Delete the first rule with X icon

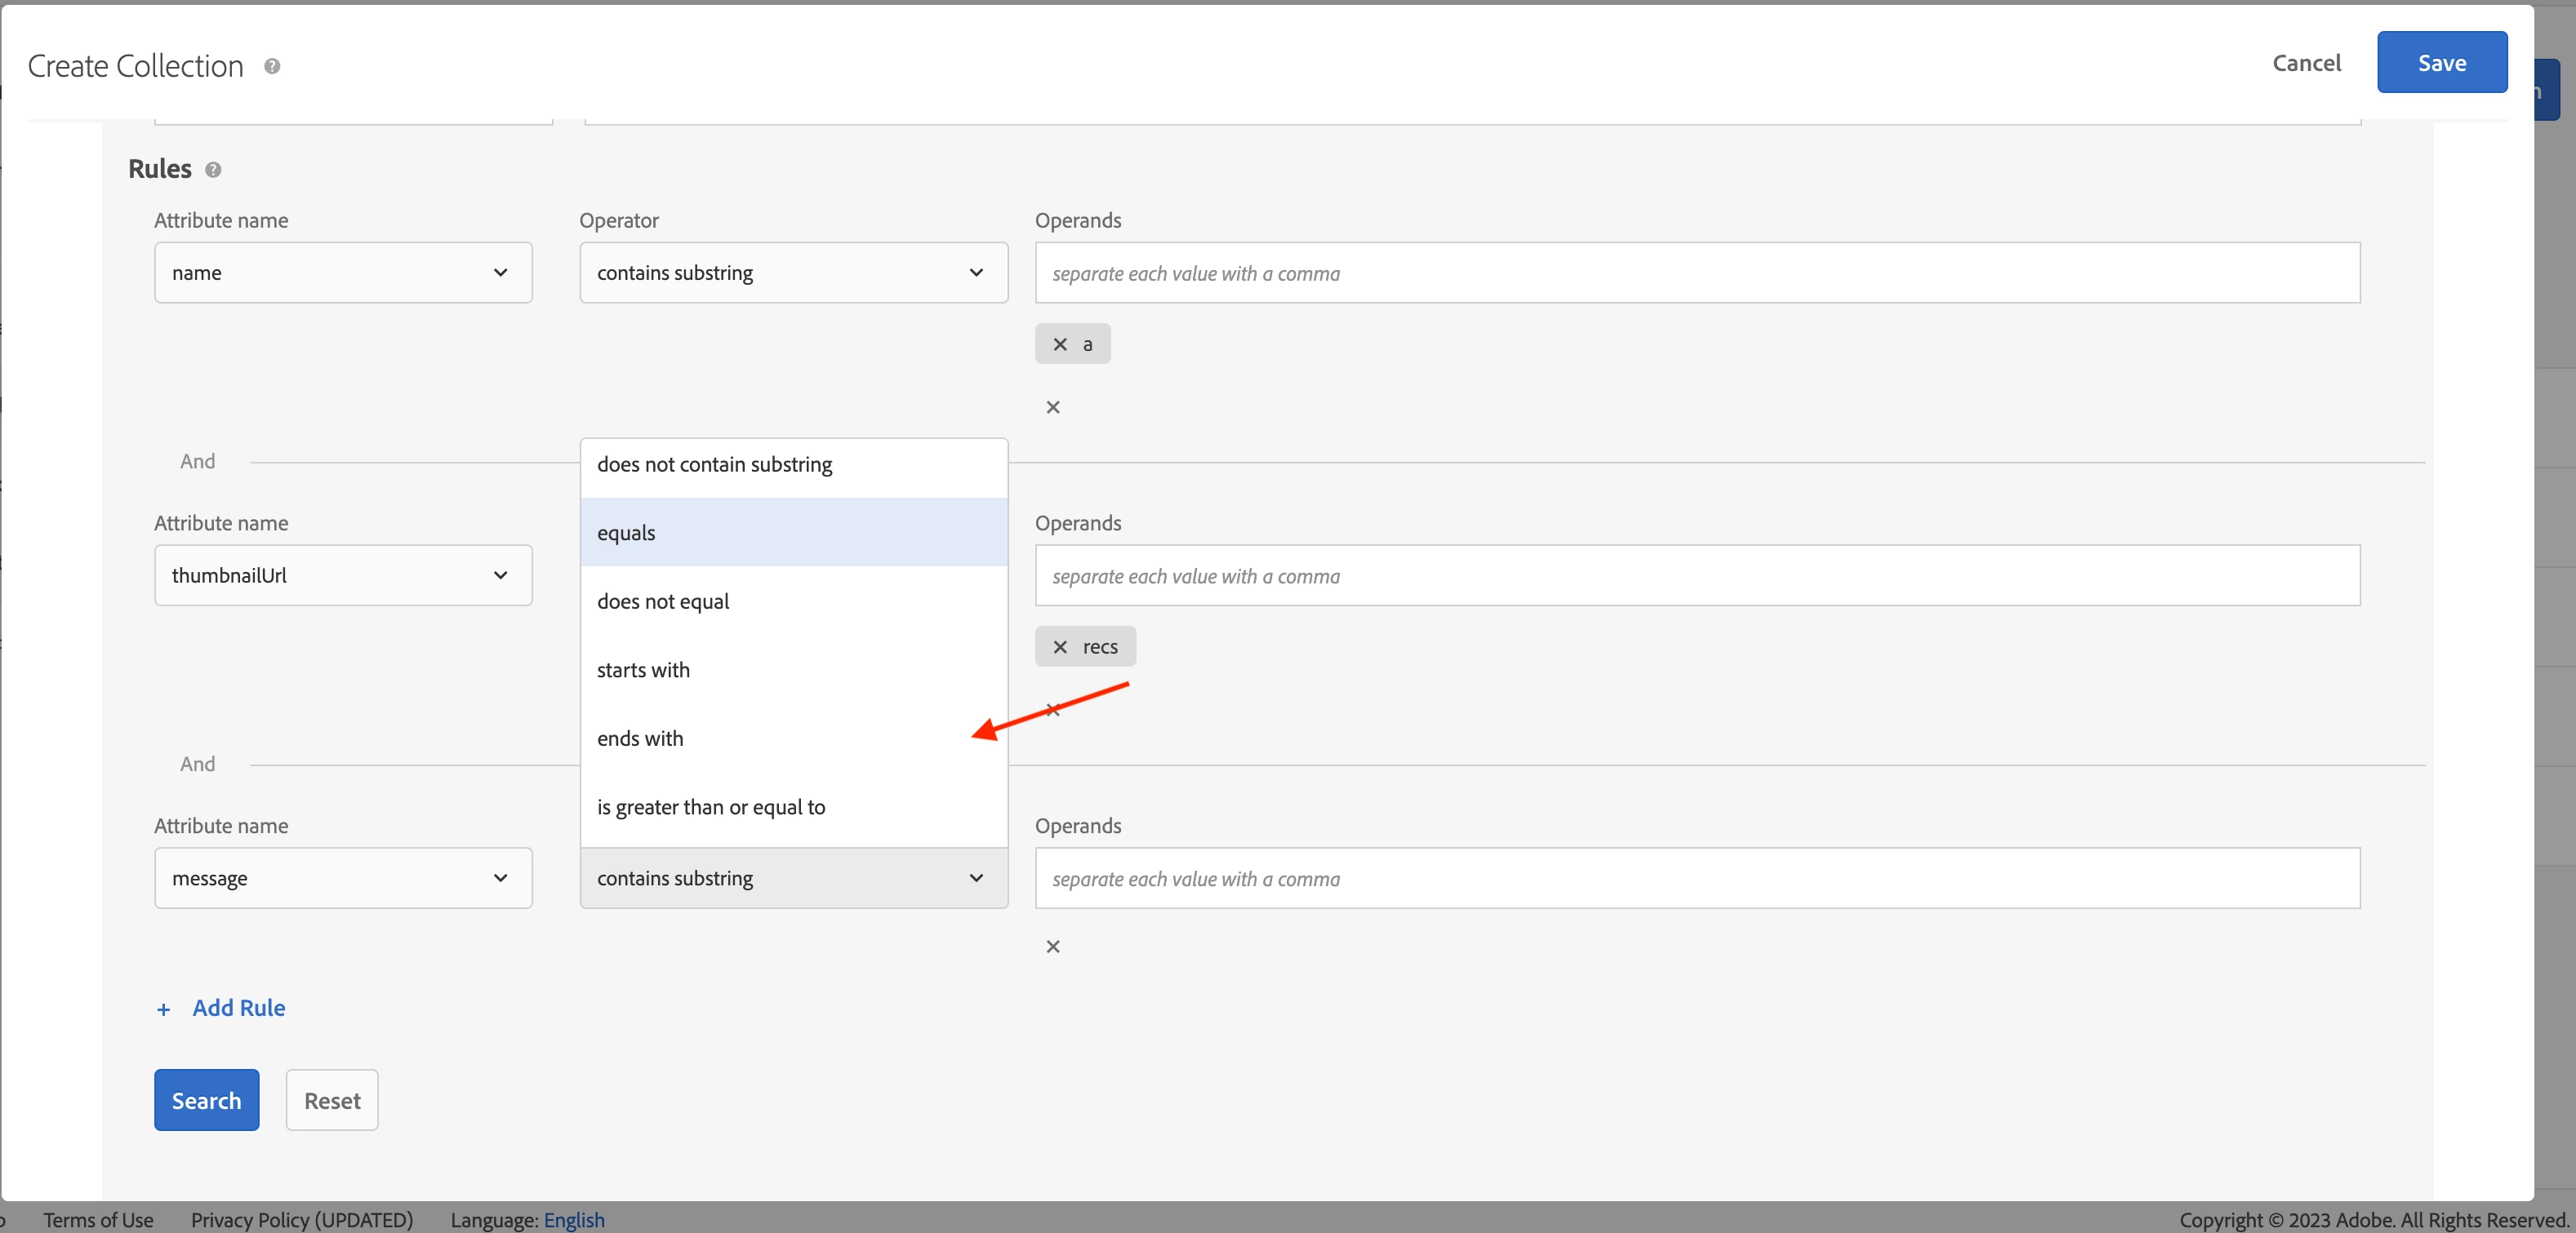click(x=1052, y=406)
